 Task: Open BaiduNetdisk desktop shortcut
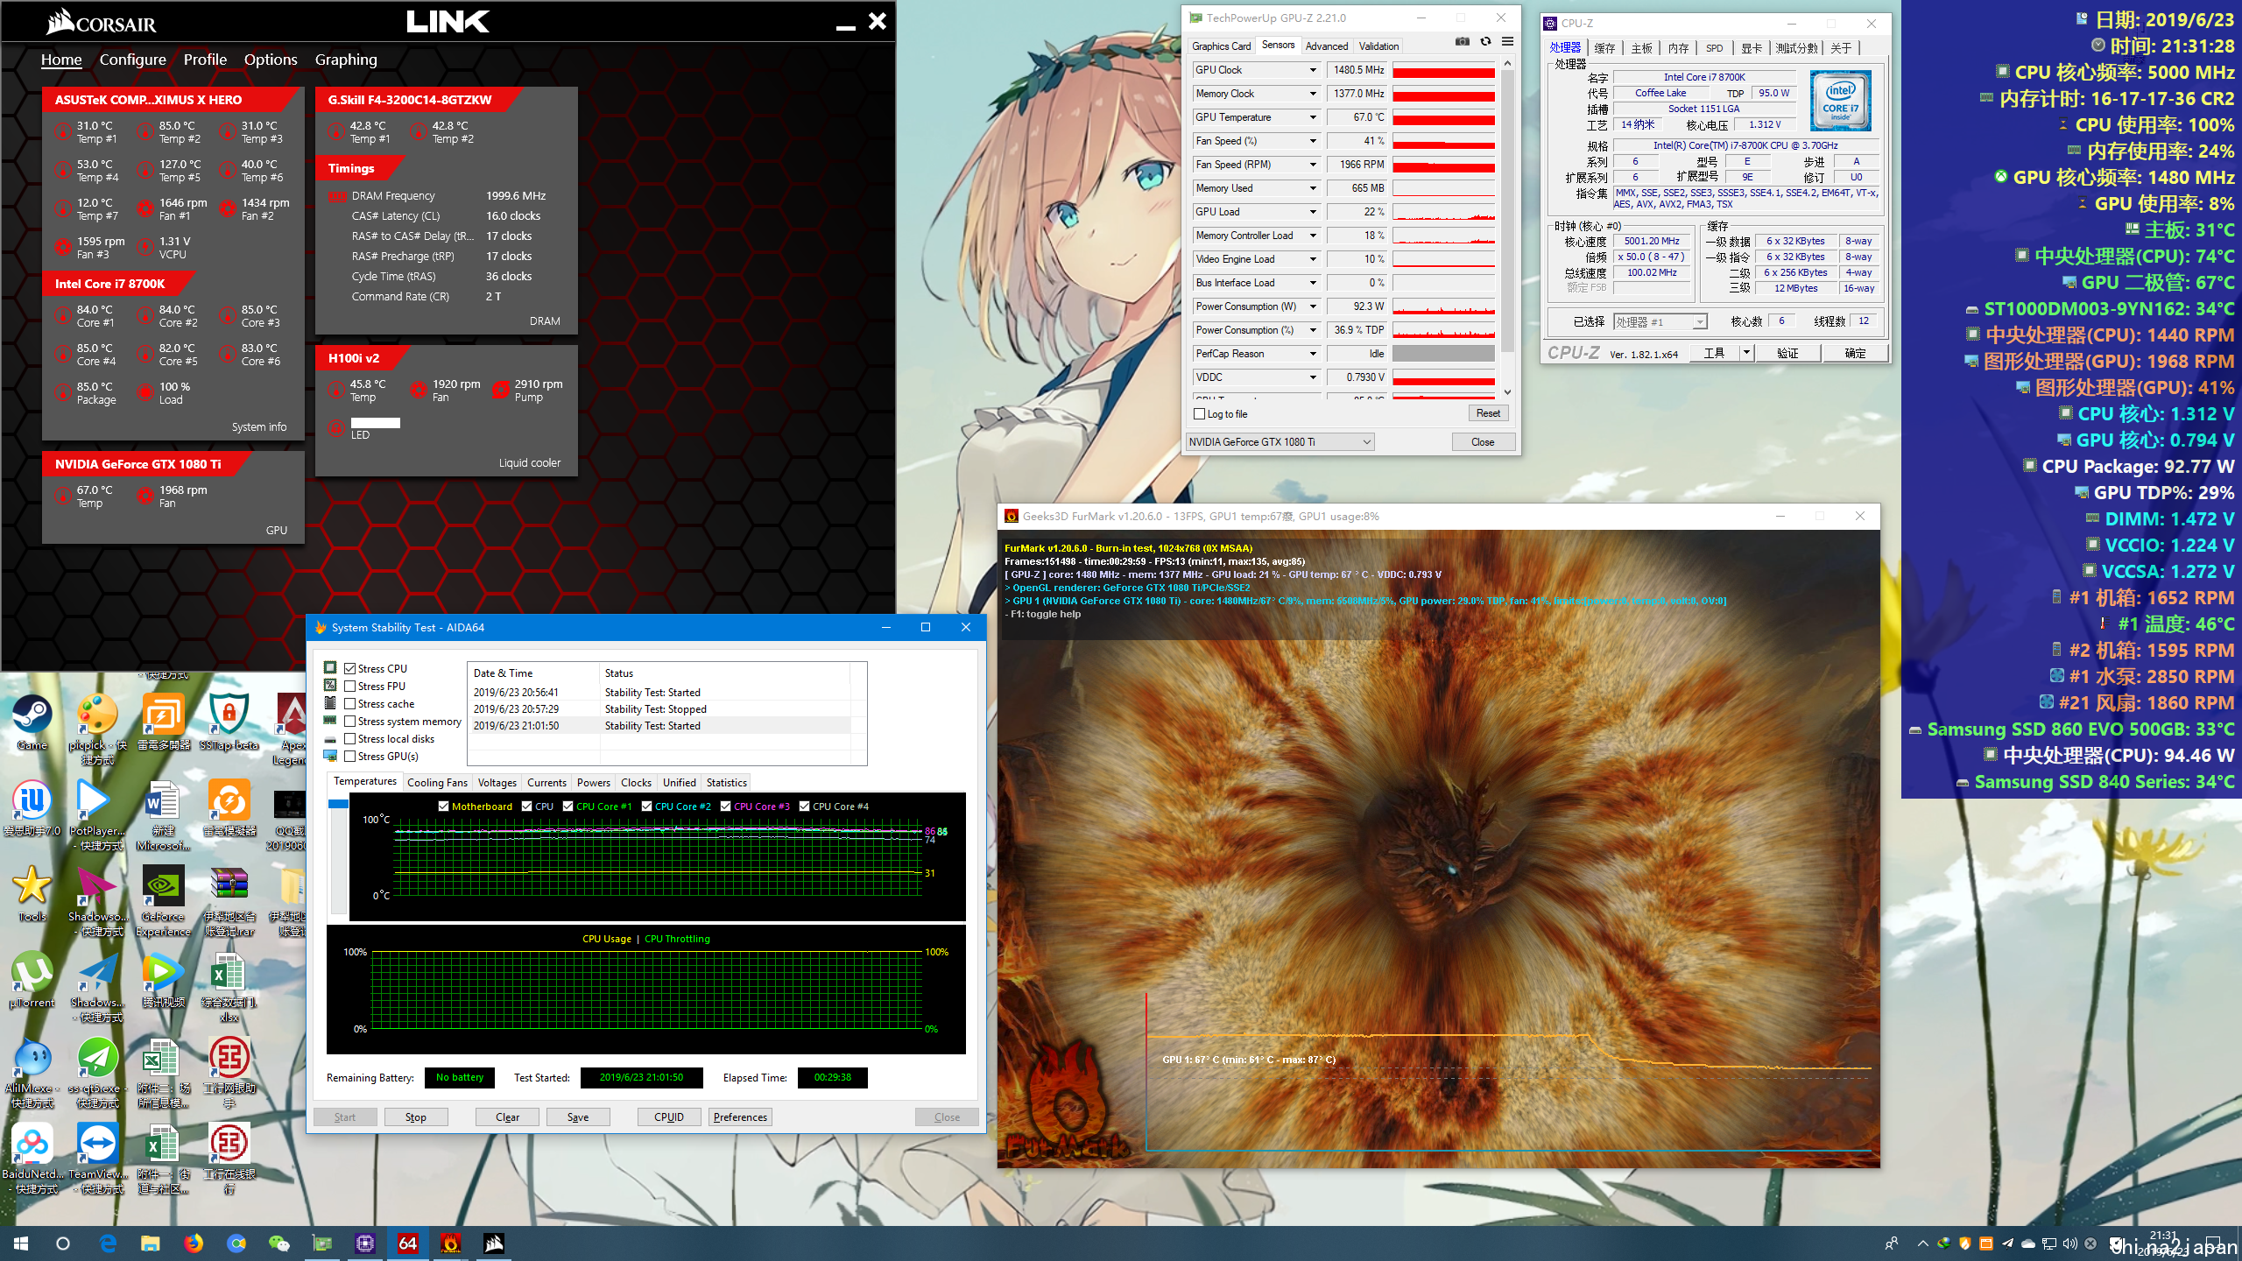coord(32,1158)
